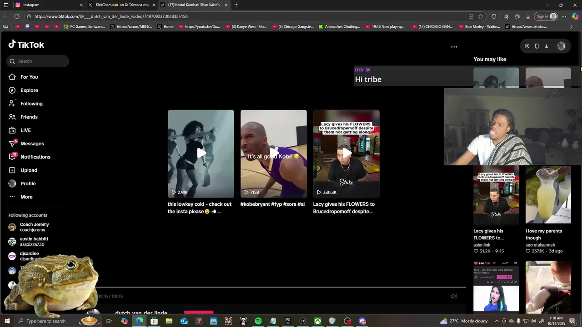This screenshot has width=582, height=327.
Task: Mute the video volume
Action: click(454, 296)
